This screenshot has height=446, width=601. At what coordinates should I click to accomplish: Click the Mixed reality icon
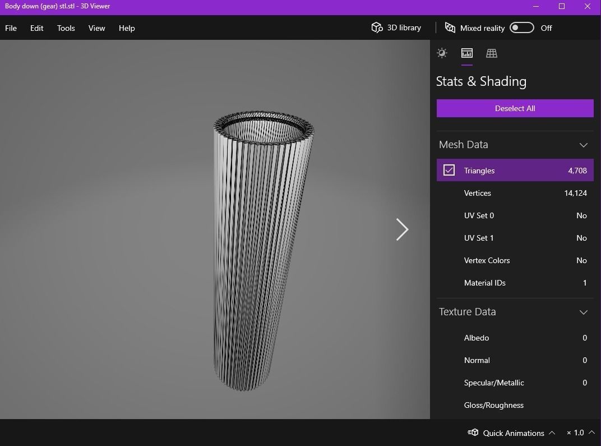[450, 27]
